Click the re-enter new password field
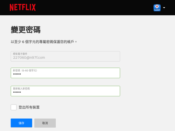The image size is (175, 131). coord(65,91)
